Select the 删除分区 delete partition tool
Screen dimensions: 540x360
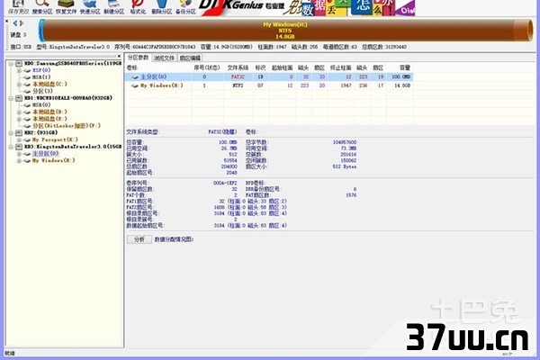click(x=161, y=6)
